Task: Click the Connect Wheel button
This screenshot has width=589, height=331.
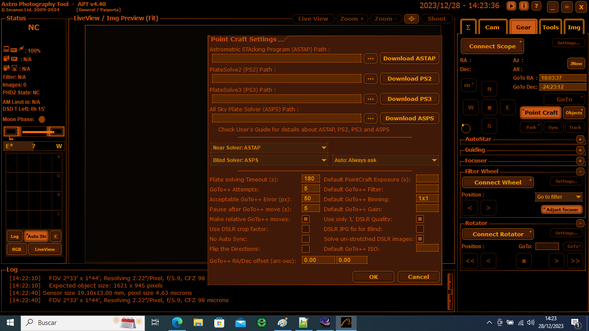Action: [x=498, y=182]
